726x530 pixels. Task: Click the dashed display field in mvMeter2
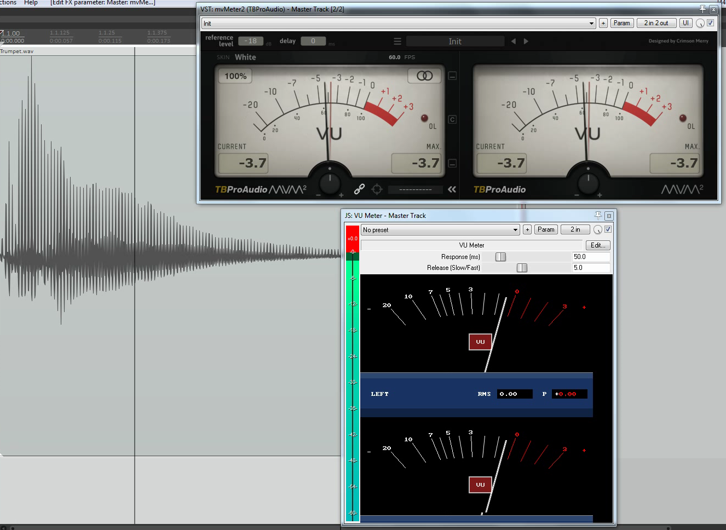click(416, 189)
